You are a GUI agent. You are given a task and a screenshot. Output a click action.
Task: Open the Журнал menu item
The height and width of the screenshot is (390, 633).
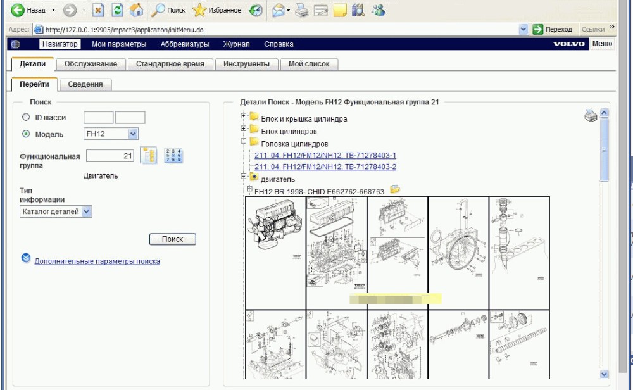[x=237, y=44]
